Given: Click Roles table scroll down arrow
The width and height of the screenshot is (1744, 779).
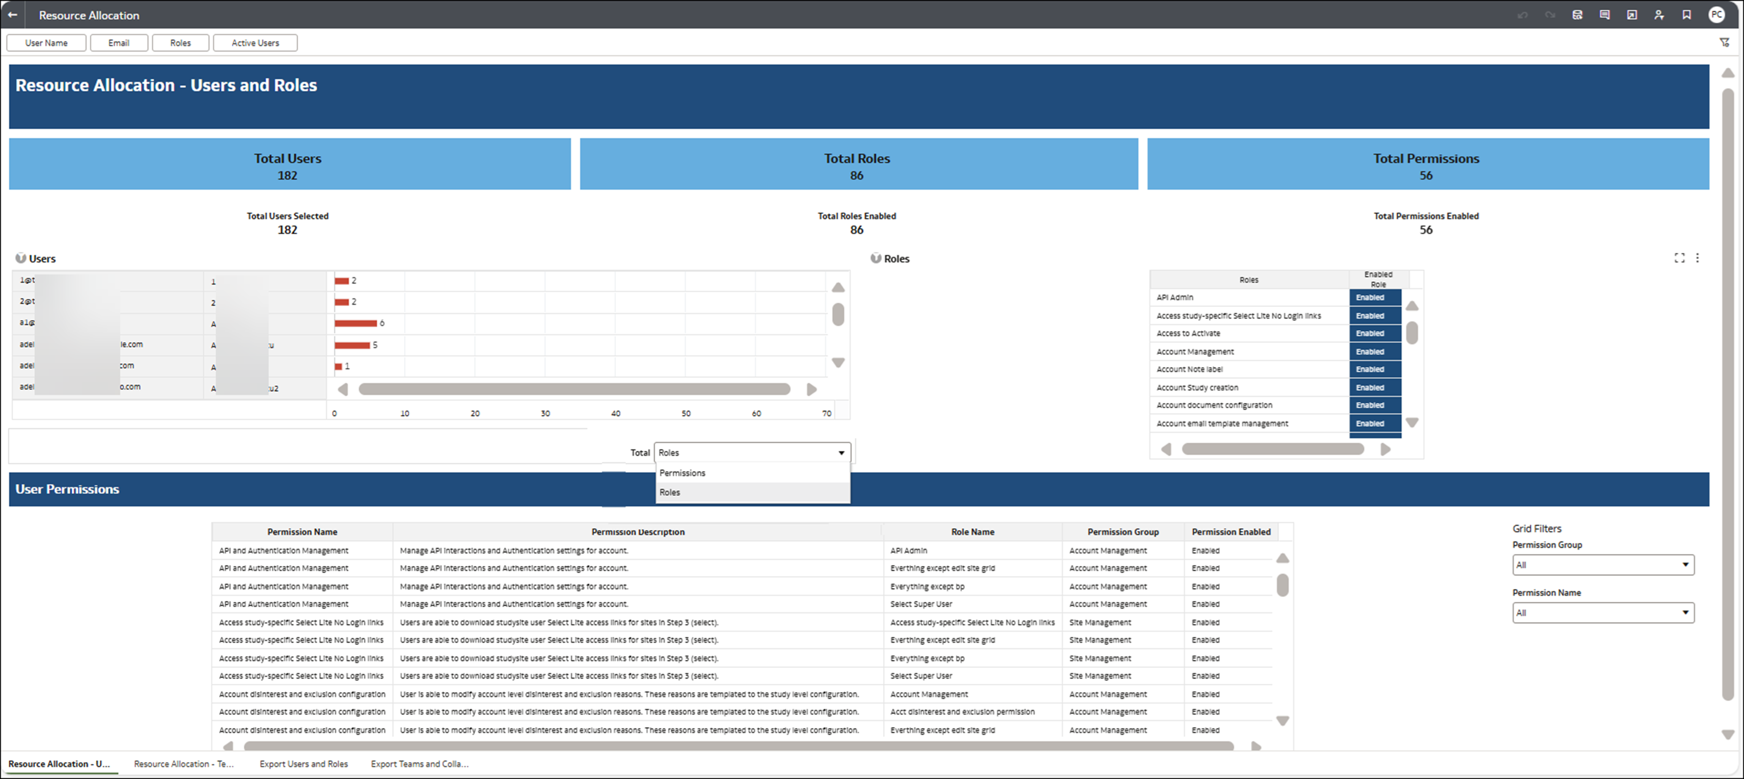Looking at the screenshot, I should click(x=1412, y=422).
